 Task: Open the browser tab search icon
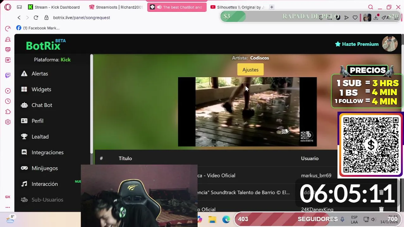370,7
